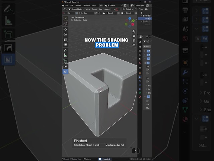
Task: Toggle eye on the highlighted outliner row
Action: point(146,18)
